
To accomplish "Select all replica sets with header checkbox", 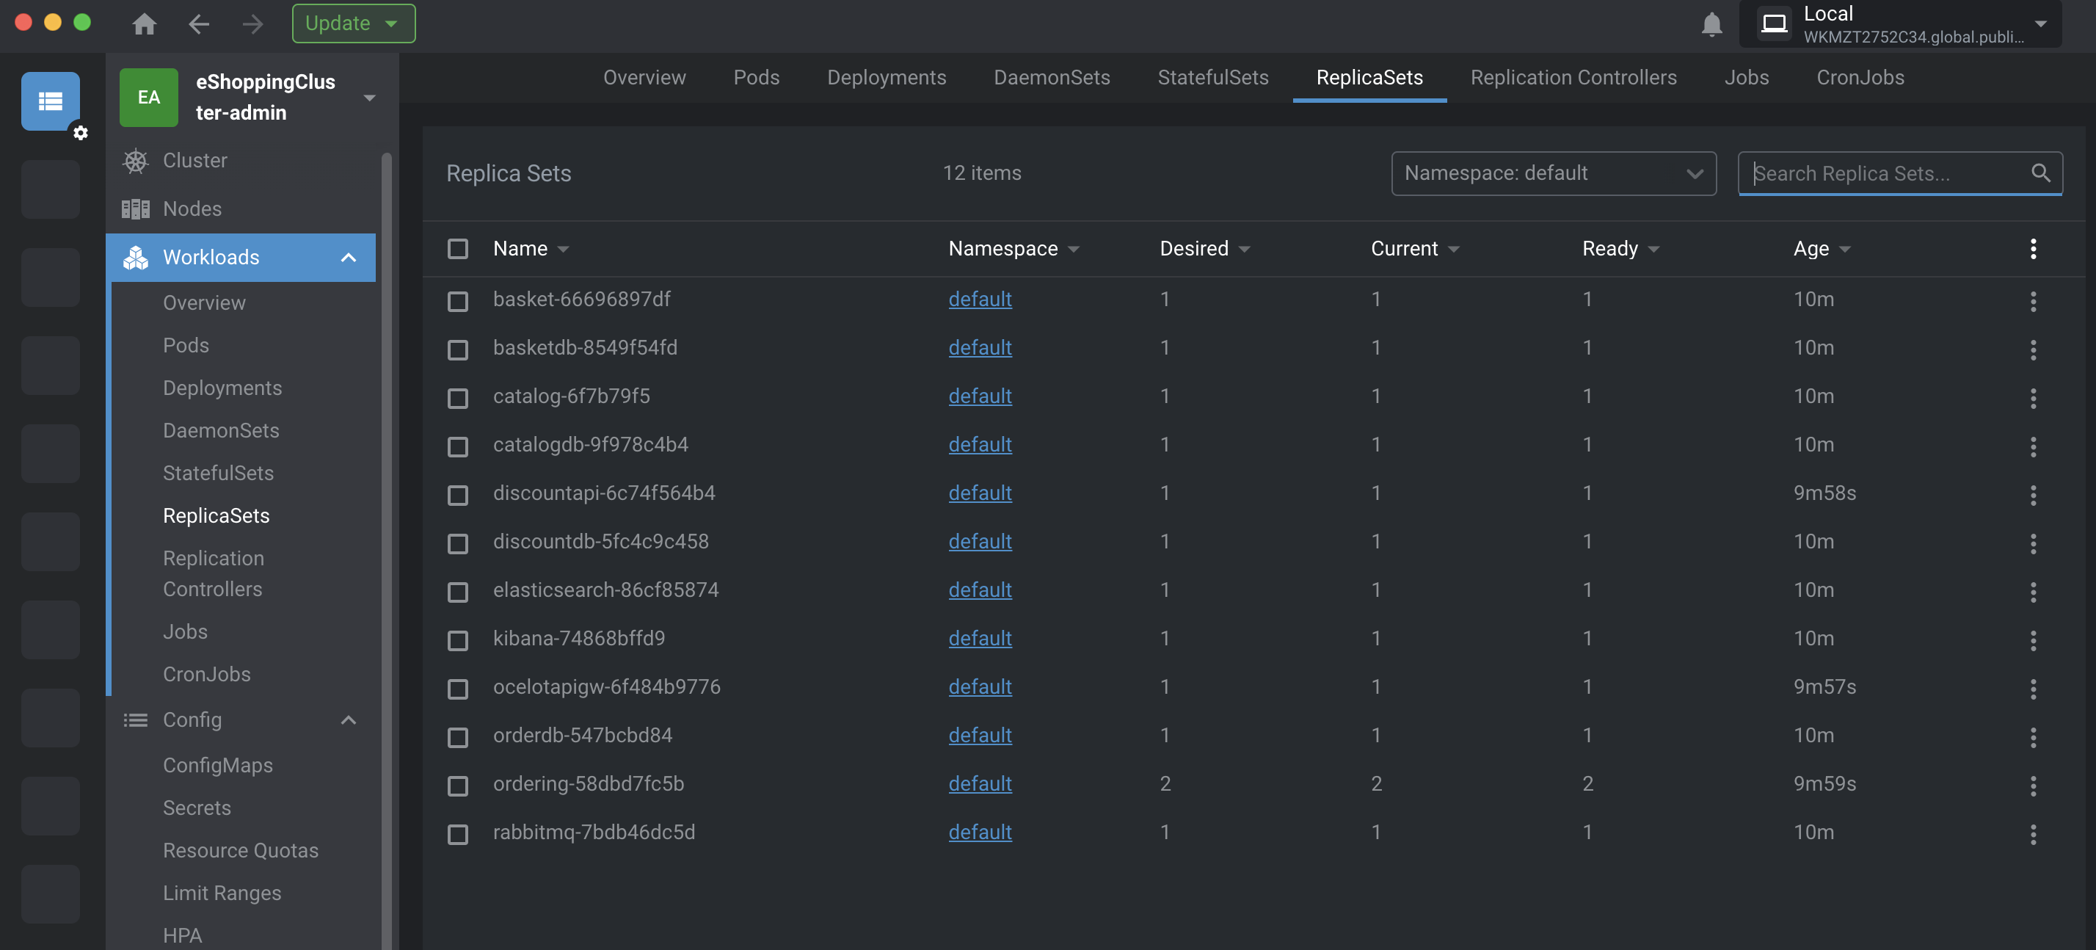I will (x=457, y=248).
